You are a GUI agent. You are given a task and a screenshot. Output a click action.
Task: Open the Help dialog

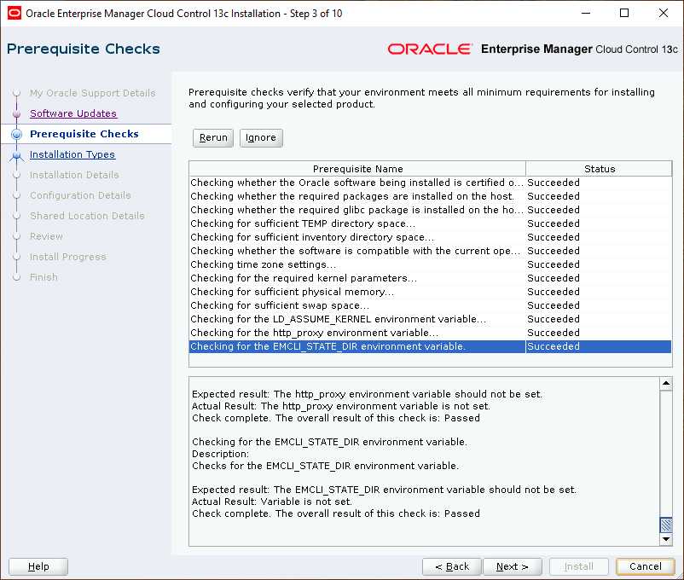click(x=38, y=566)
